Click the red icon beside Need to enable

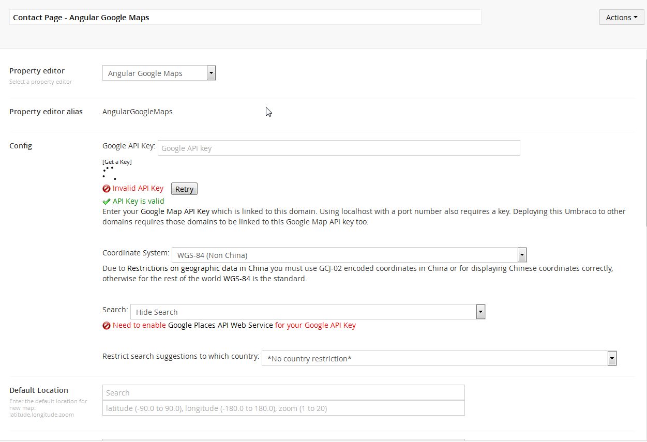click(107, 326)
